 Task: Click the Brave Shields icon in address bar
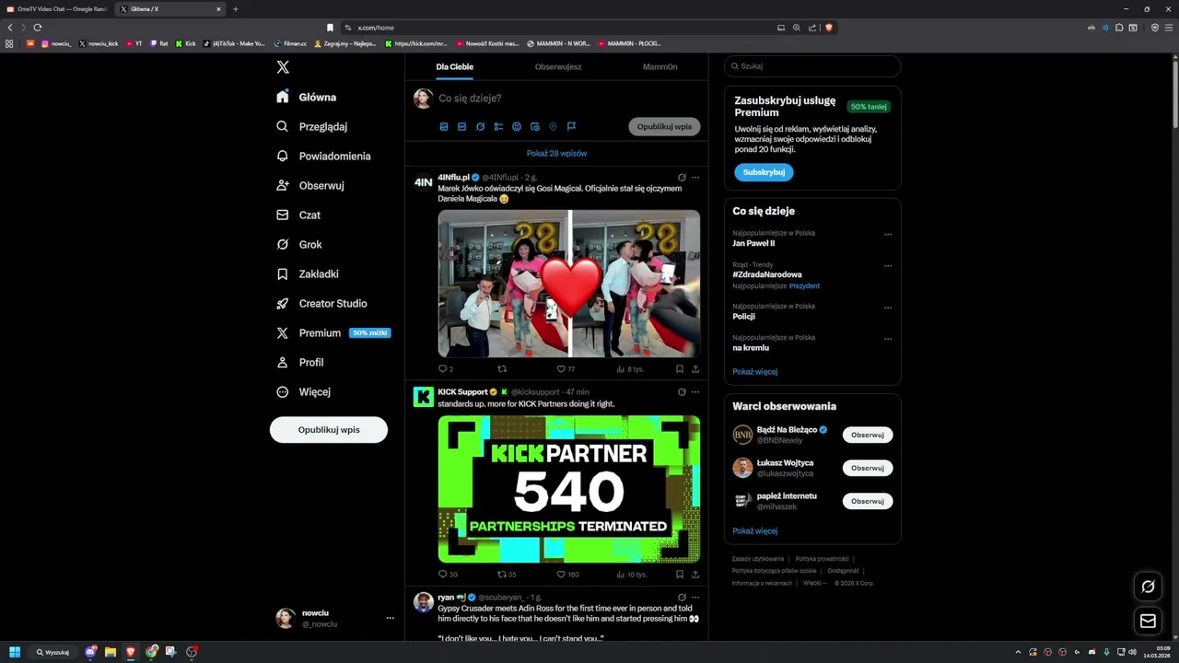coord(829,28)
